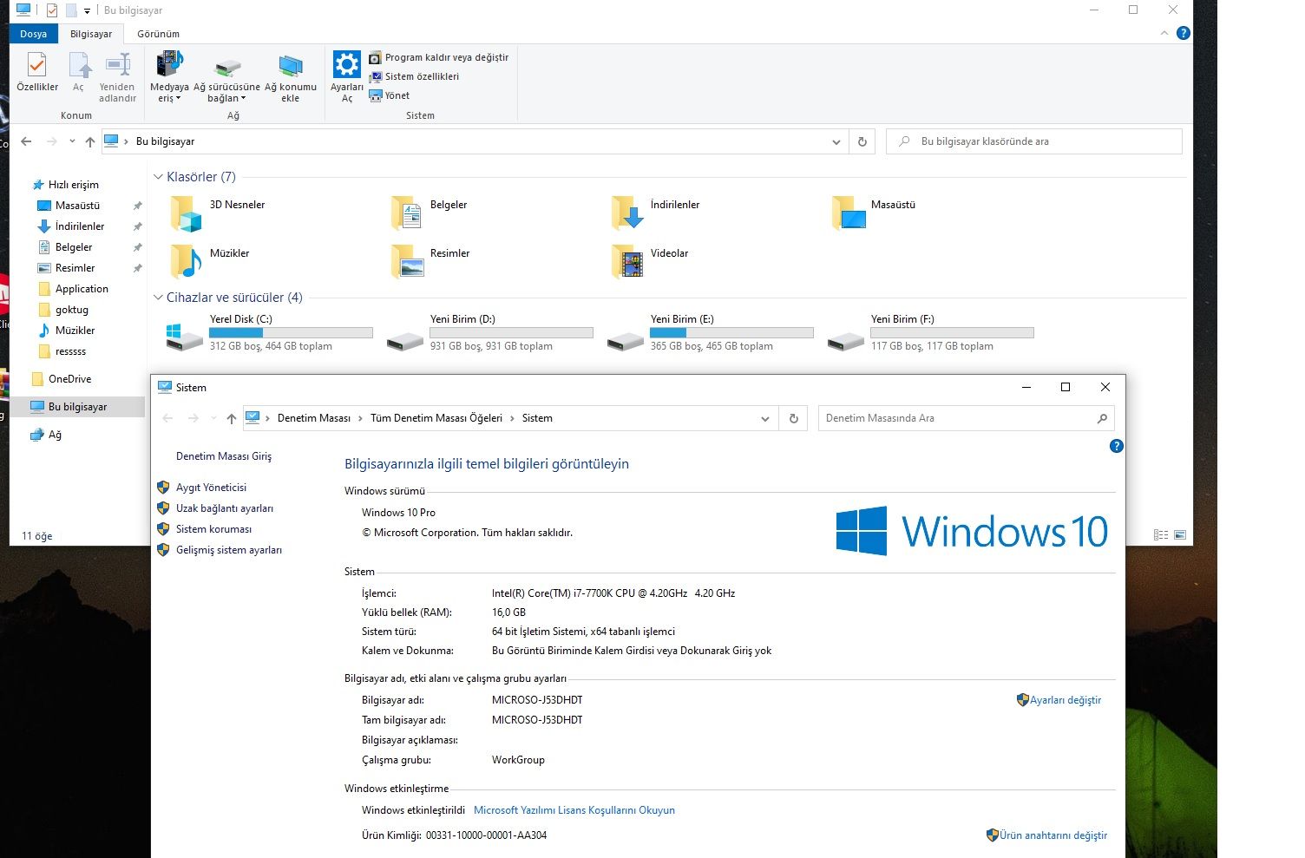Click Denetim Masası Giriş link
Image resolution: width=1305 pixels, height=858 pixels.
click(224, 456)
